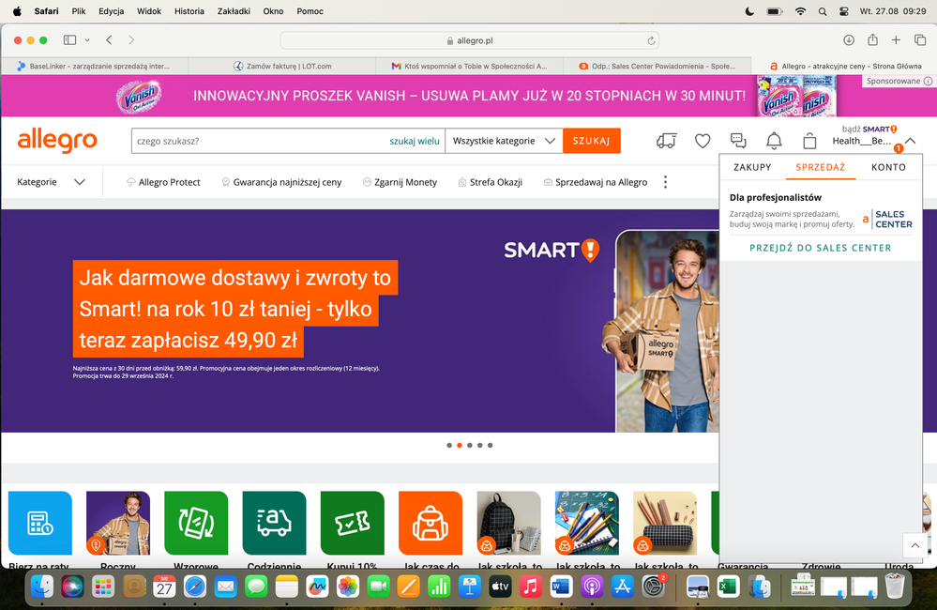Click PRZEJDŹ DO SALES CENTER
The width and height of the screenshot is (937, 610).
click(821, 248)
